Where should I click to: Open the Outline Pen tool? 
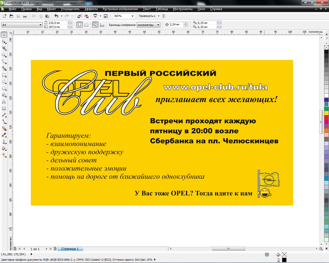point(4,142)
